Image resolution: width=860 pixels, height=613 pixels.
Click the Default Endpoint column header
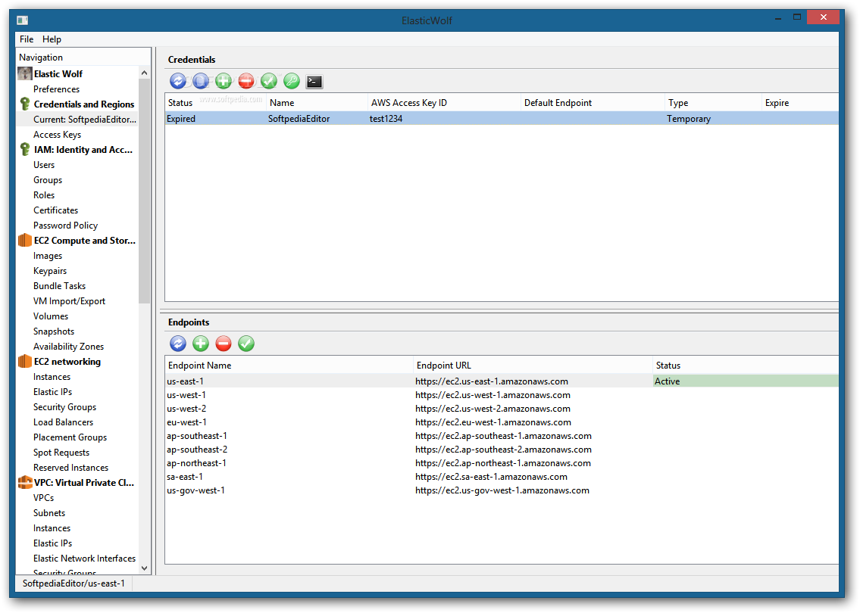click(593, 102)
